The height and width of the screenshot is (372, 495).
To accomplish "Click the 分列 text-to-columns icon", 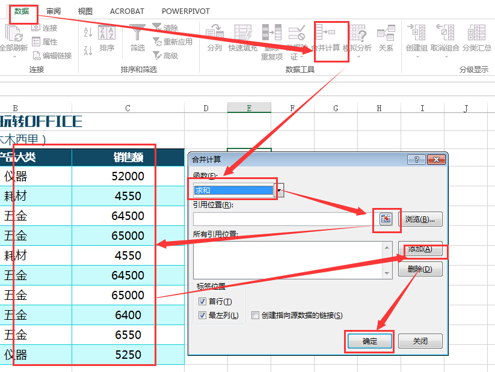I will [214, 33].
